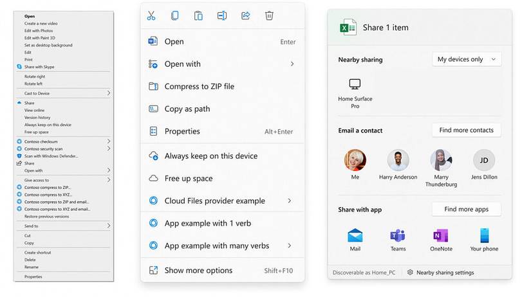Click Contoso compress to ZIP and email

click(x=57, y=202)
